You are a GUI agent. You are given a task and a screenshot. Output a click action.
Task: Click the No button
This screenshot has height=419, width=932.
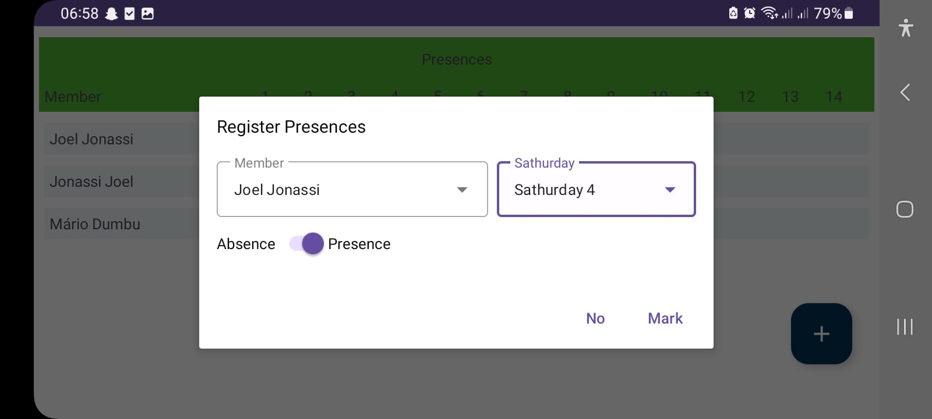click(595, 318)
